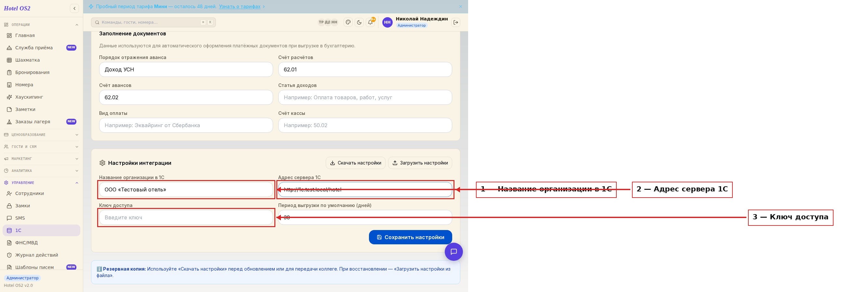841x292 pixels.
Task: Click the logout icon
Action: [455, 22]
